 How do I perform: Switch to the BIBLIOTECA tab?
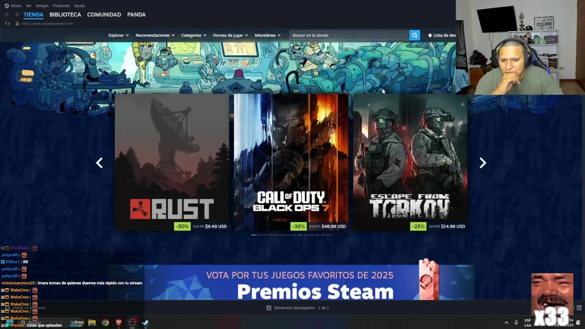[x=65, y=15]
